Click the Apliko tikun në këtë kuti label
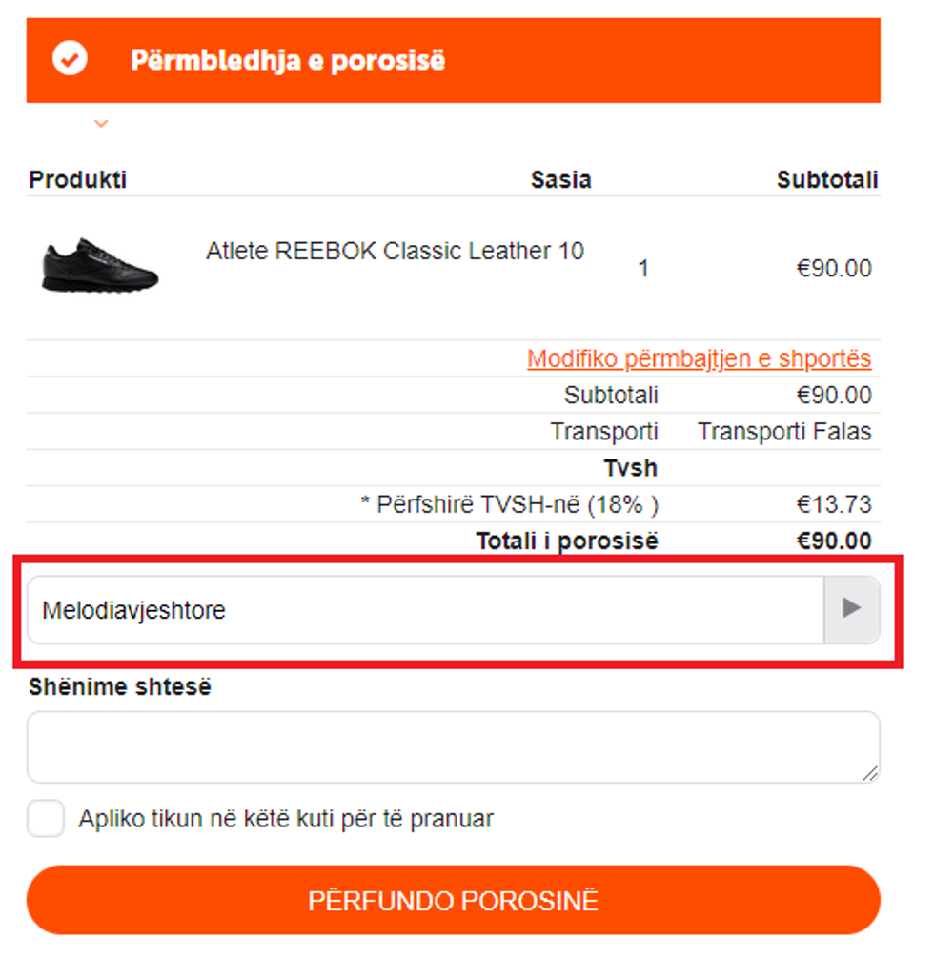Viewport: 934px width, 959px height. coord(286,818)
